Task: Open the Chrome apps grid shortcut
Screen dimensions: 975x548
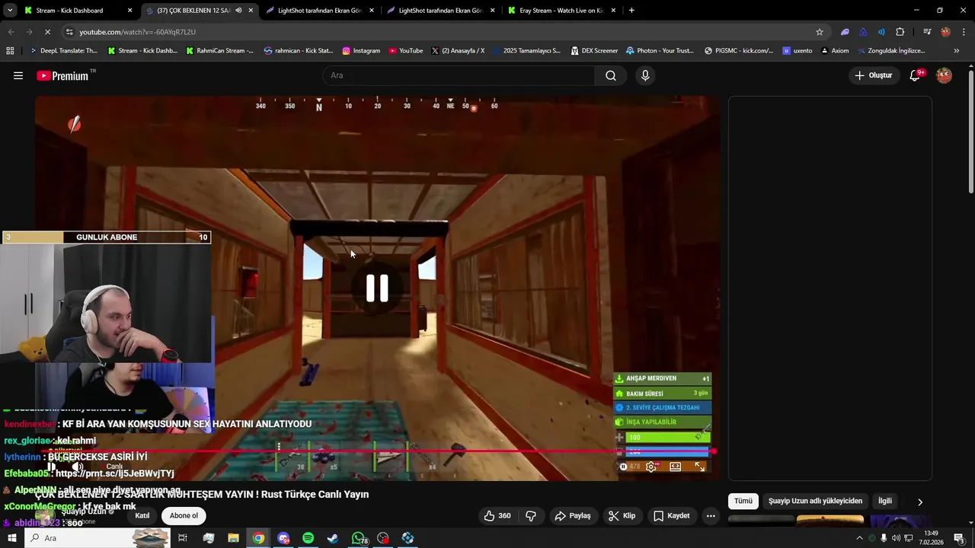Action: (x=10, y=51)
